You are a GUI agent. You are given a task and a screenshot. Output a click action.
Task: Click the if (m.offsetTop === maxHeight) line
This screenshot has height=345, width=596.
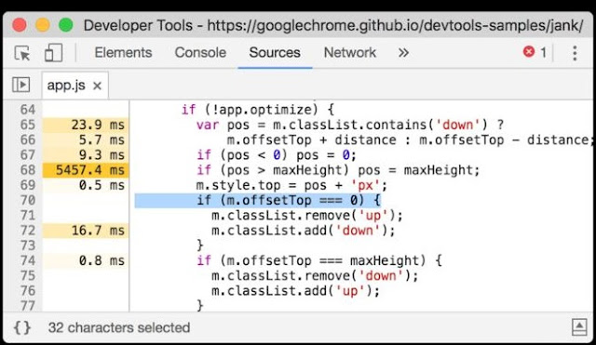(x=318, y=260)
